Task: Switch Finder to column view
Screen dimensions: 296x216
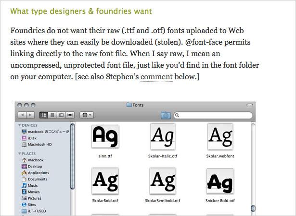Action: [x=61, y=115]
